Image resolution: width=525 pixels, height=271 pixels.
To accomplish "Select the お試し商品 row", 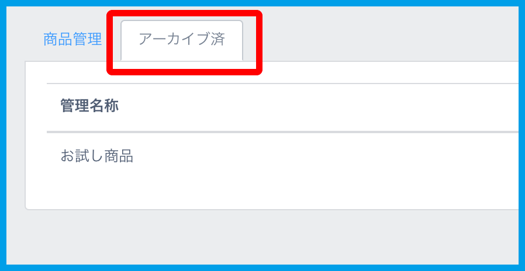I will point(97,157).
